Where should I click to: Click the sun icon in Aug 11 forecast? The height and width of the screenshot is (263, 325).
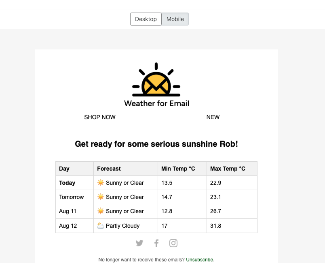tap(101, 211)
